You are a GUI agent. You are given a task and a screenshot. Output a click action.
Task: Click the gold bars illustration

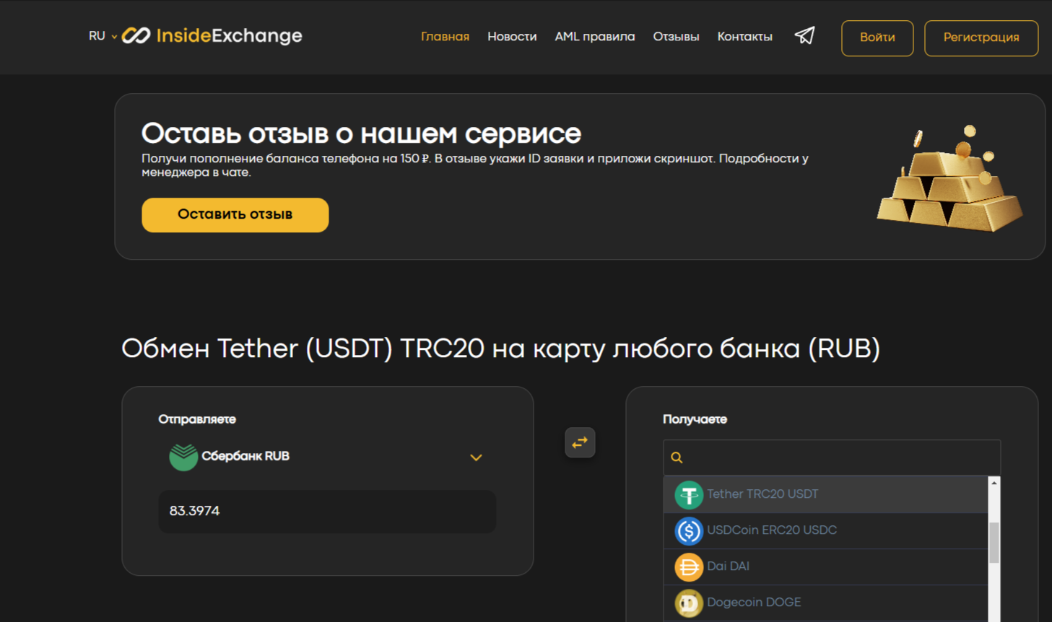click(x=949, y=179)
